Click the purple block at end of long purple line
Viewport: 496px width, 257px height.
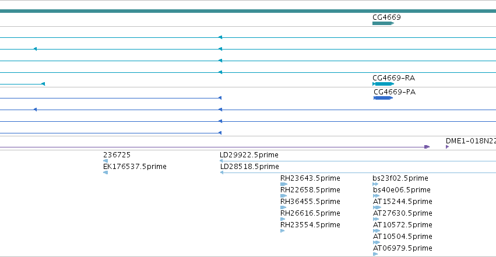point(427,147)
